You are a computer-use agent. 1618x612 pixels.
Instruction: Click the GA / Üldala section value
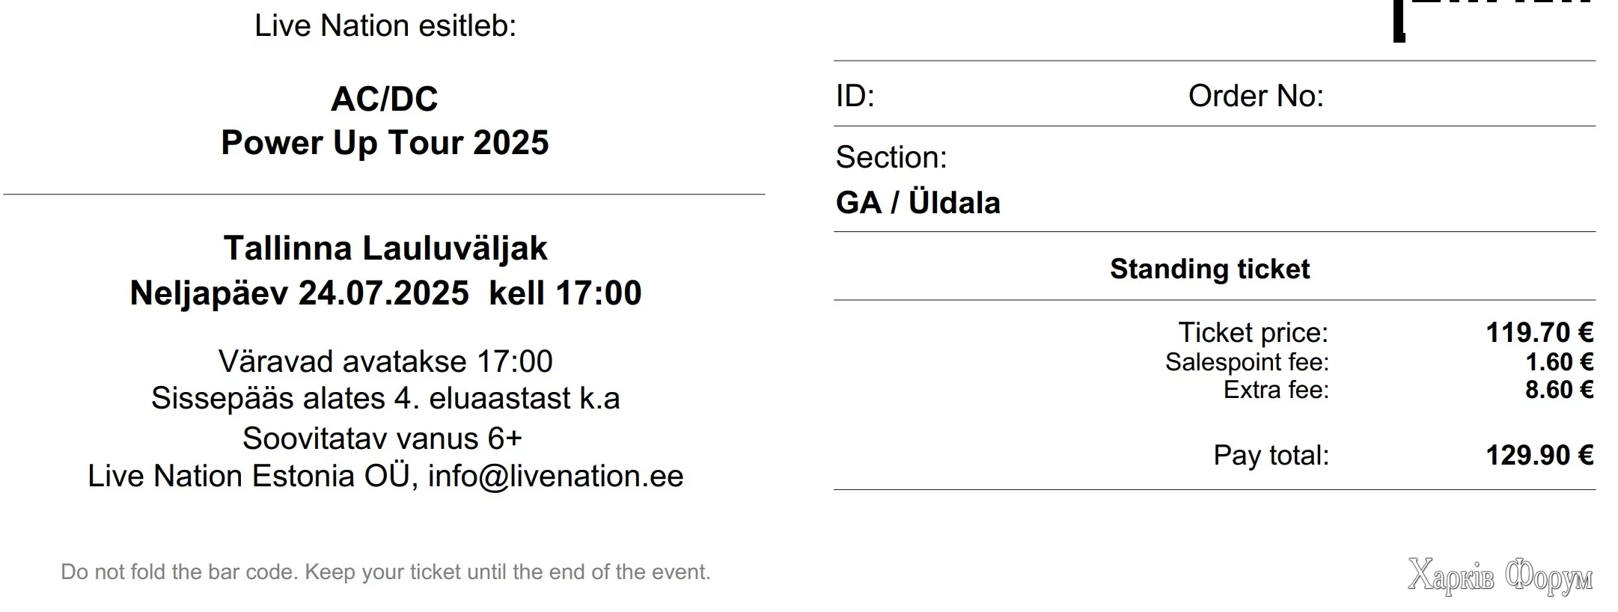(x=918, y=203)
